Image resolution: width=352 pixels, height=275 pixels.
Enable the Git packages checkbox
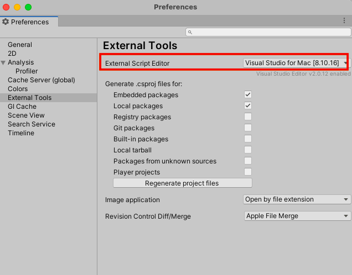[248, 128]
